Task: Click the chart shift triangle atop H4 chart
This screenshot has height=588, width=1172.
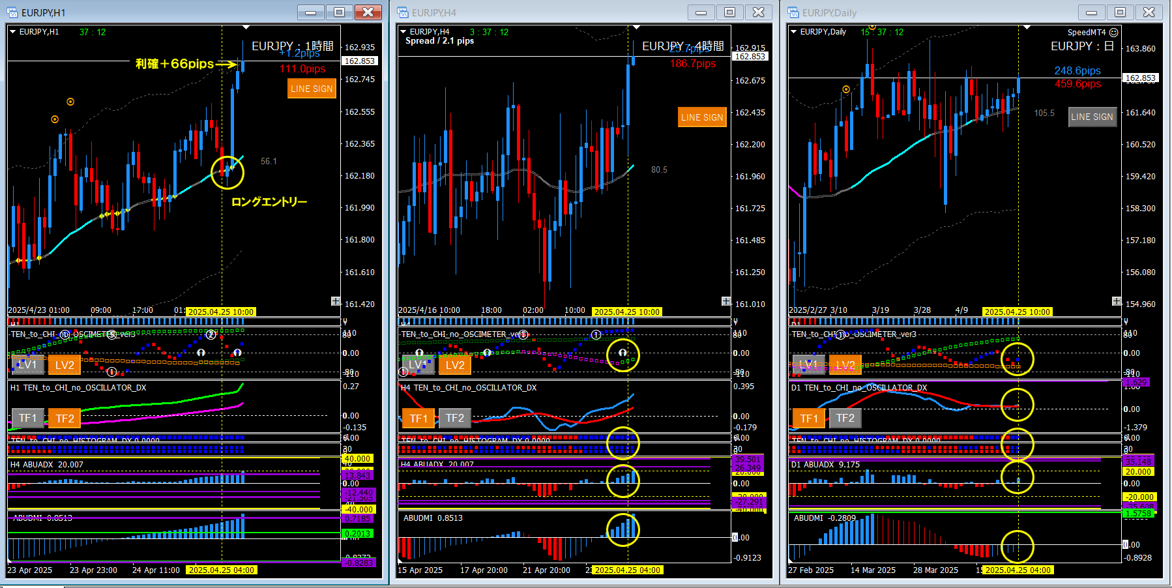Action: 636,27
